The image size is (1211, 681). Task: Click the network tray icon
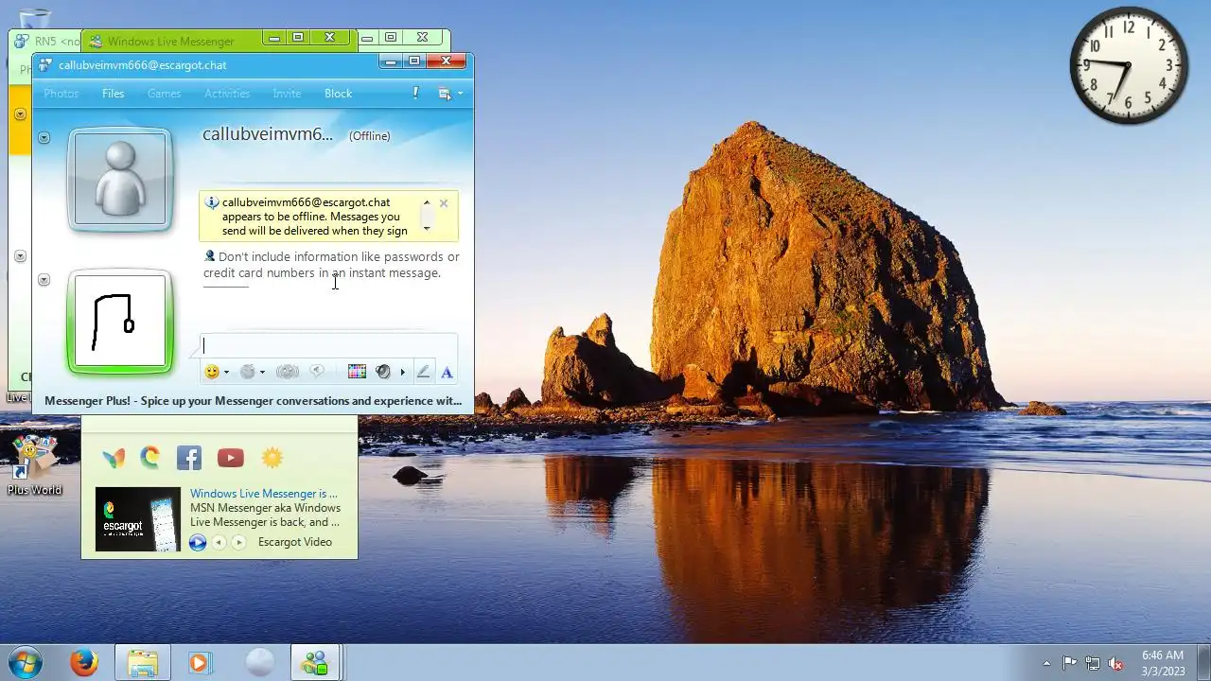(x=1093, y=663)
